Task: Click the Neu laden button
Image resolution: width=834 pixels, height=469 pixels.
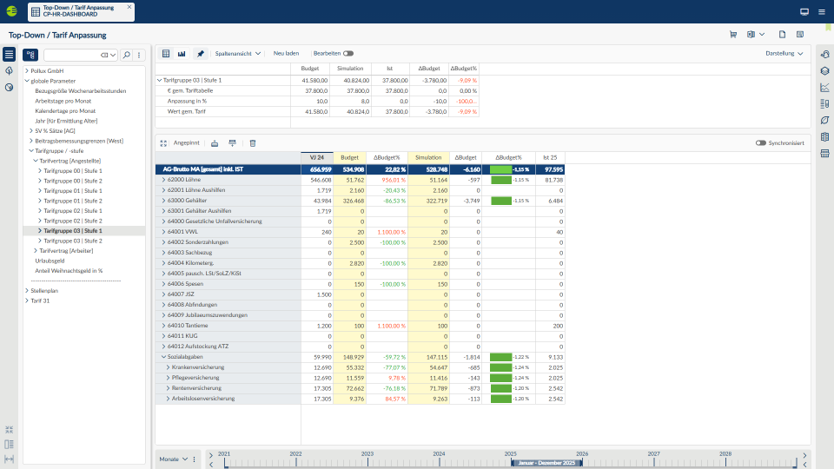Action: (286, 53)
